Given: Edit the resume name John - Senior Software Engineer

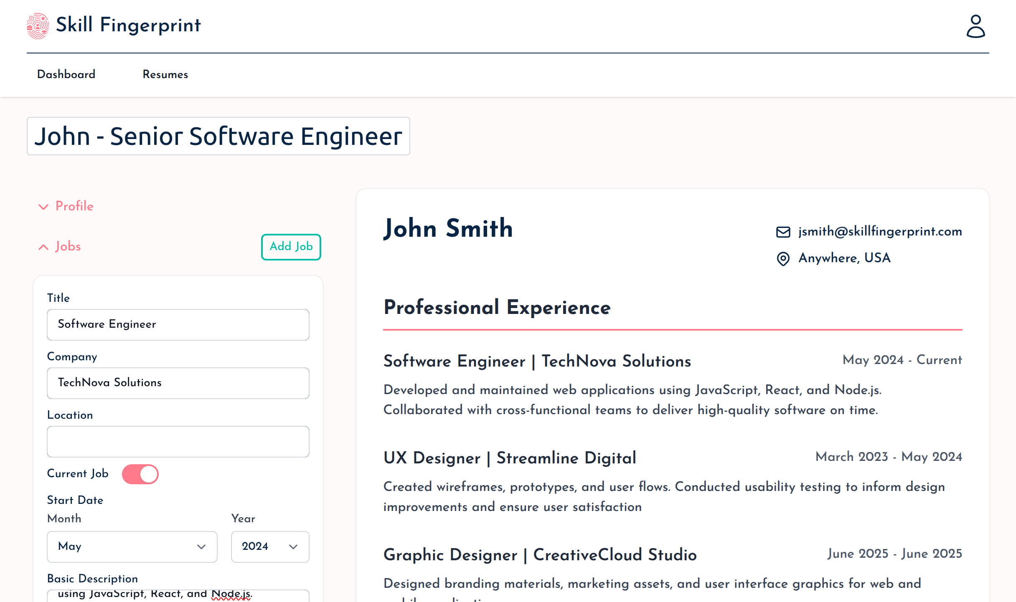Looking at the screenshot, I should coord(218,136).
